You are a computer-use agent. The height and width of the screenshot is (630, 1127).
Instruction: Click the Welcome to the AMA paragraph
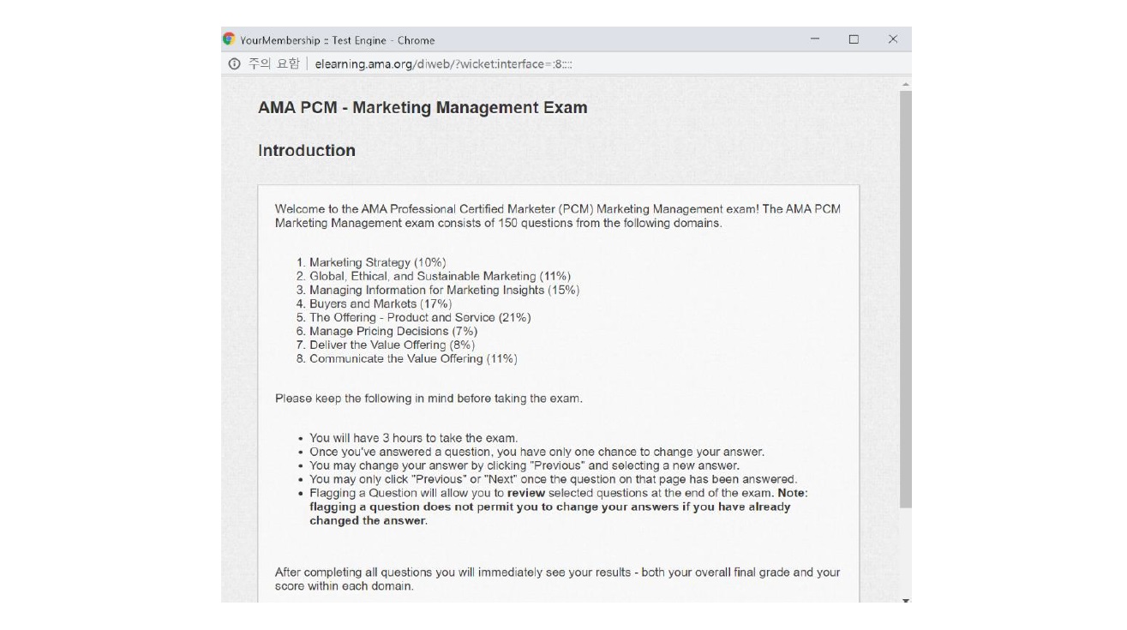(558, 216)
